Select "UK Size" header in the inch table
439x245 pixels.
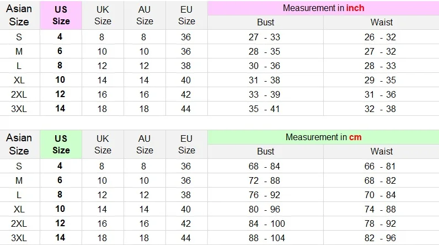(x=103, y=15)
